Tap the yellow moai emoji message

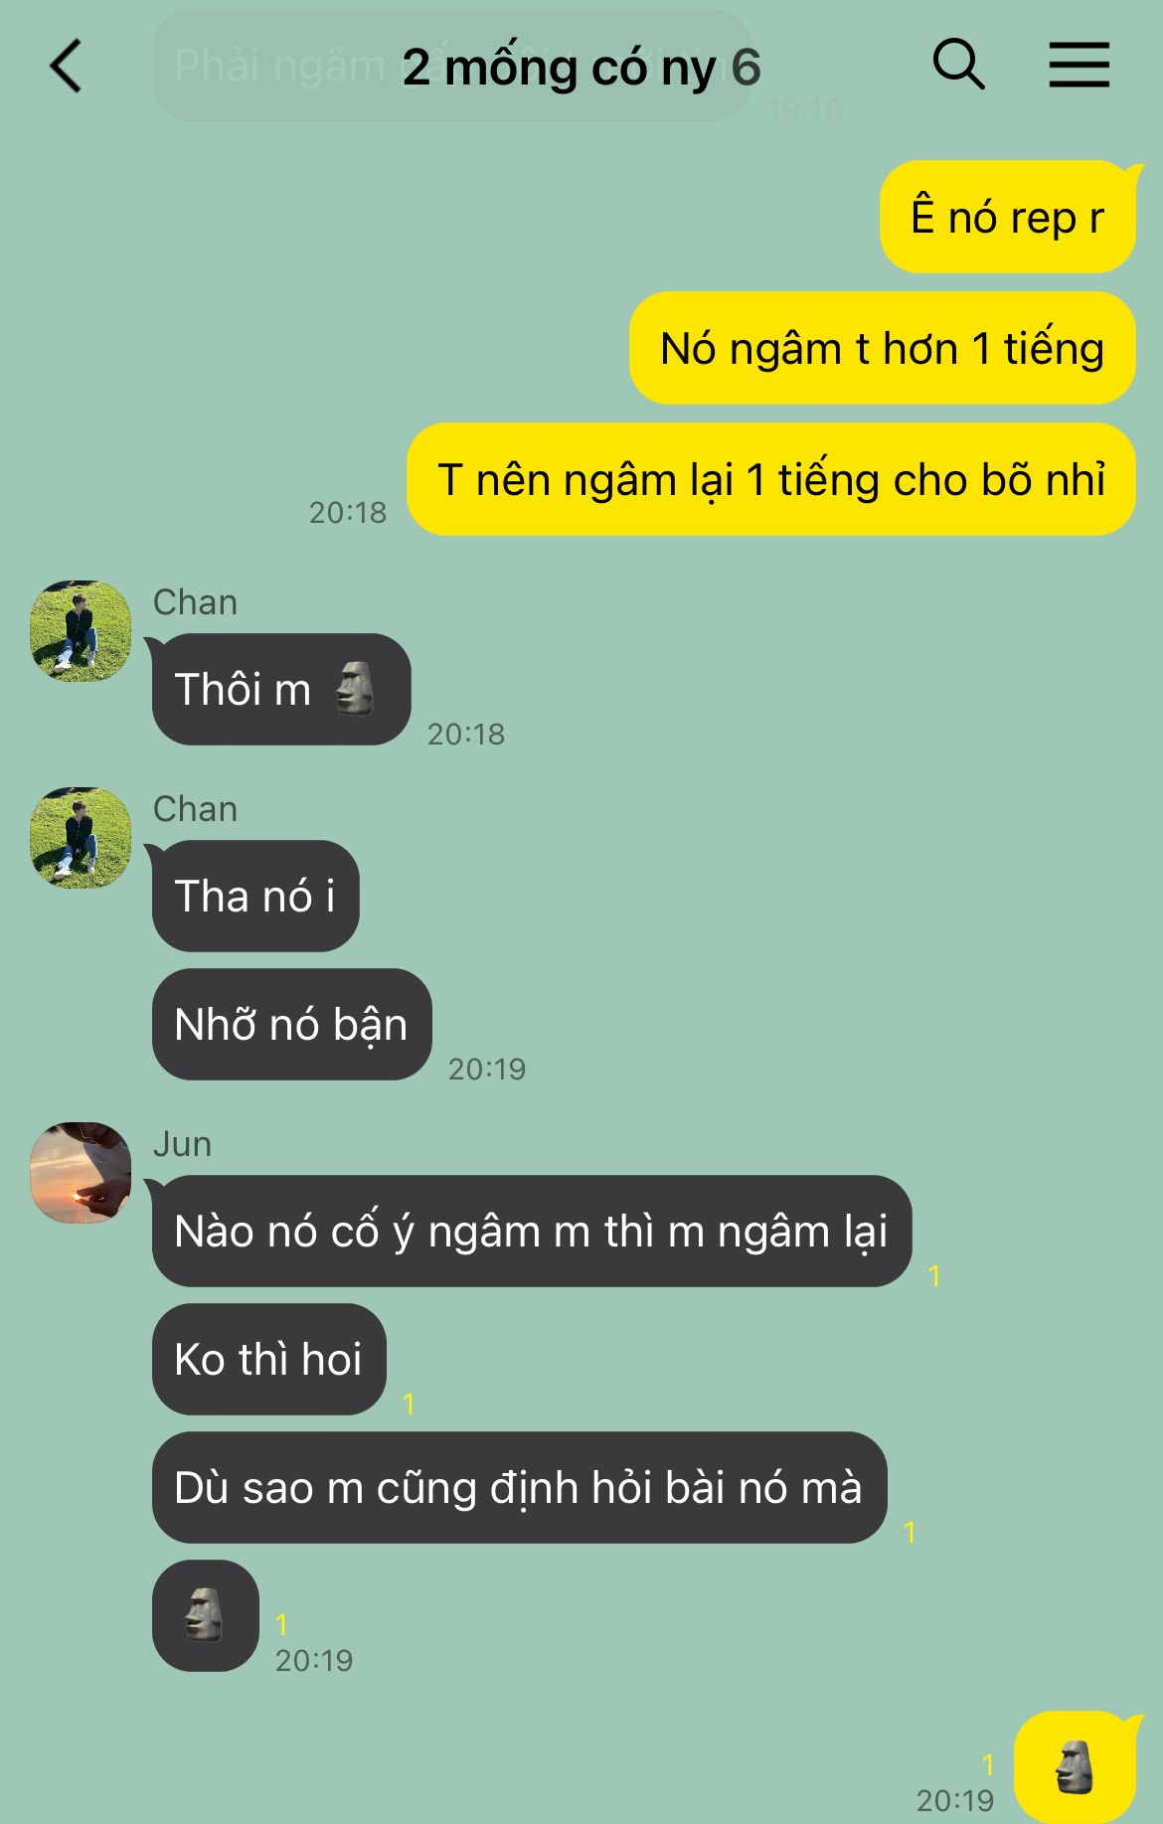point(1075,1767)
